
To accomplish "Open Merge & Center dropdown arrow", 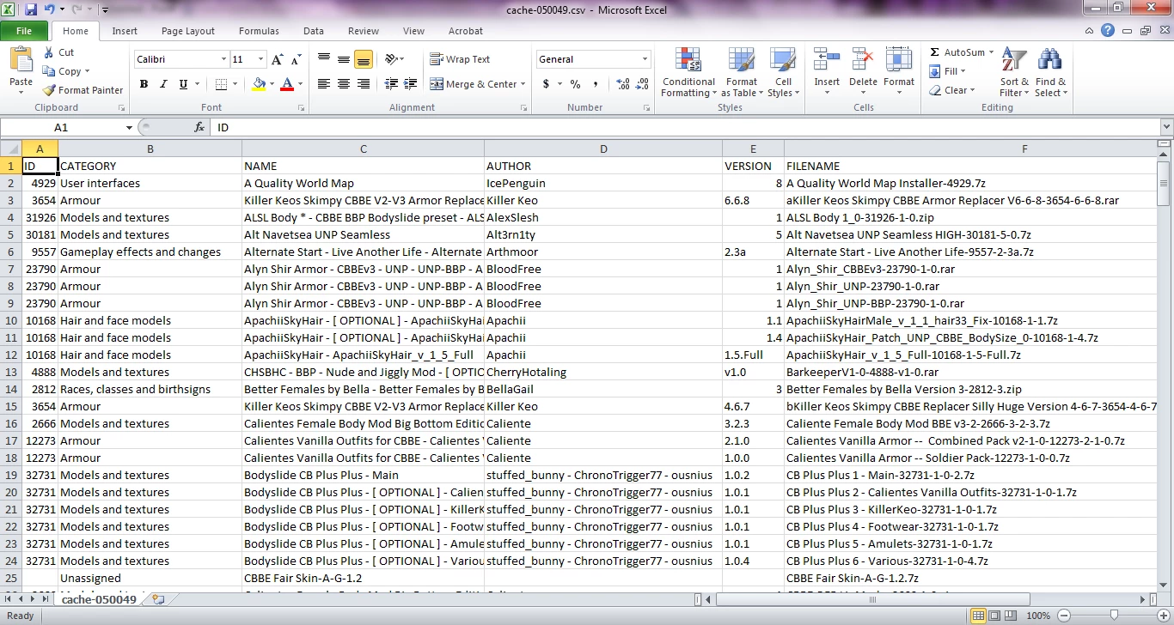I will [x=524, y=84].
